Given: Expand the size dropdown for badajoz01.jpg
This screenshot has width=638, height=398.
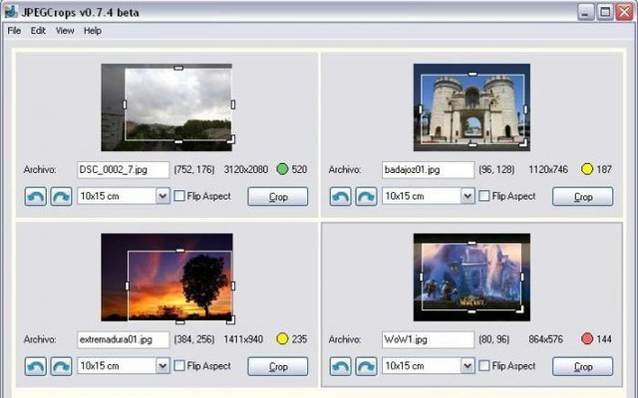Looking at the screenshot, I should pyautogui.click(x=468, y=196).
